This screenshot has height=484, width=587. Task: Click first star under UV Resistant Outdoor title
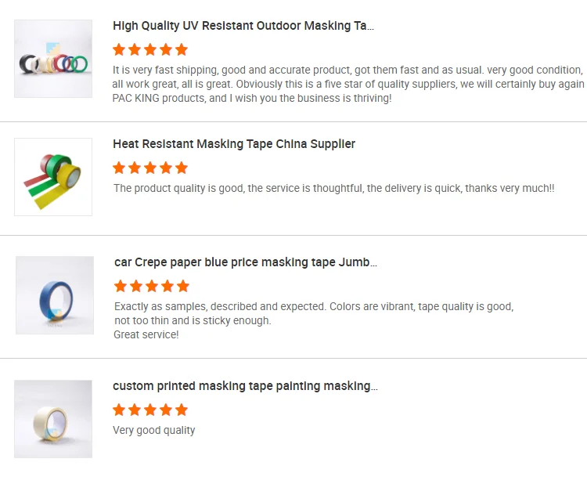(x=119, y=50)
